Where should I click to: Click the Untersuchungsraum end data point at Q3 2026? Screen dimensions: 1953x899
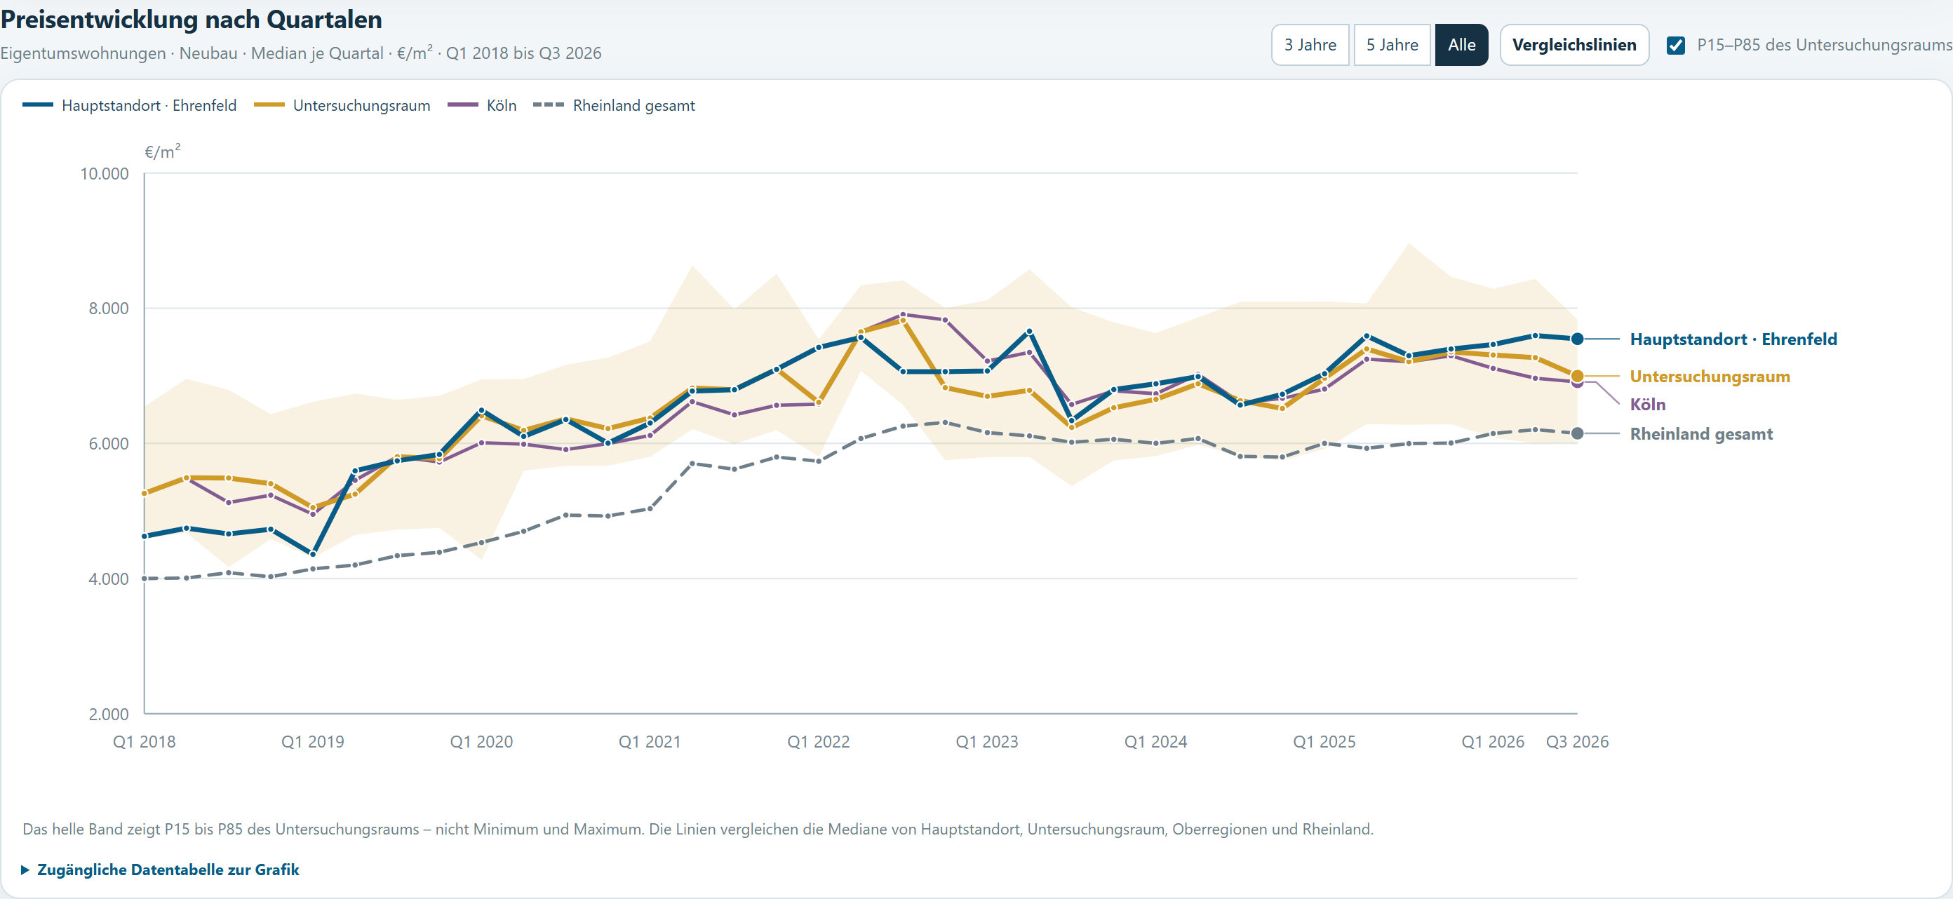[x=1577, y=376]
